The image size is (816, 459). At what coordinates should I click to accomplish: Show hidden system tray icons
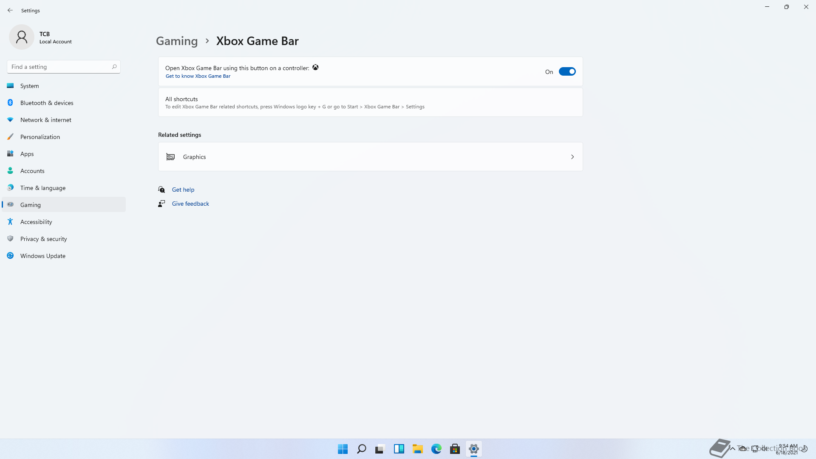733,448
